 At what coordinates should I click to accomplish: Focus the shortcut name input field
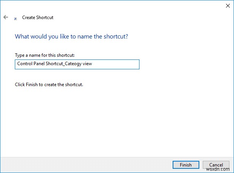(x=77, y=64)
